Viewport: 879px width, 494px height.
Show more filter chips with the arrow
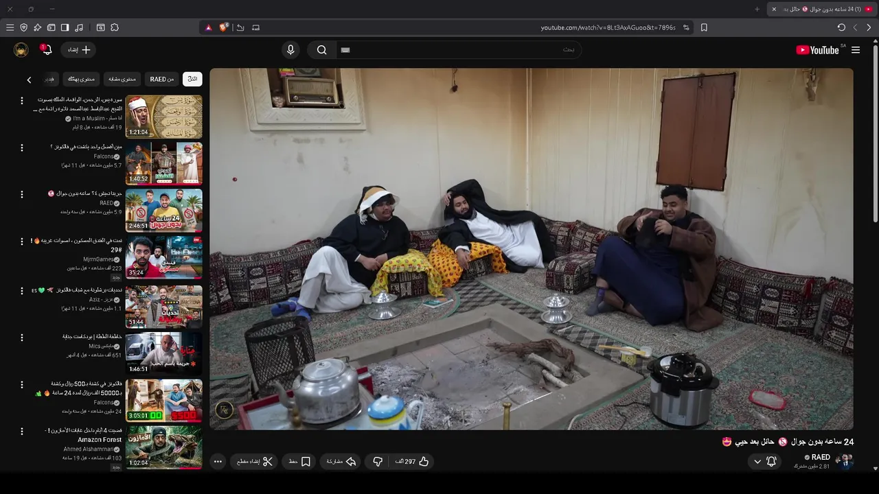29,80
